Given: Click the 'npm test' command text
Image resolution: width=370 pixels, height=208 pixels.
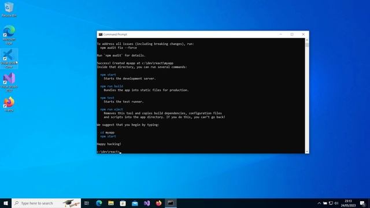Looking at the screenshot, I should click(x=107, y=98).
